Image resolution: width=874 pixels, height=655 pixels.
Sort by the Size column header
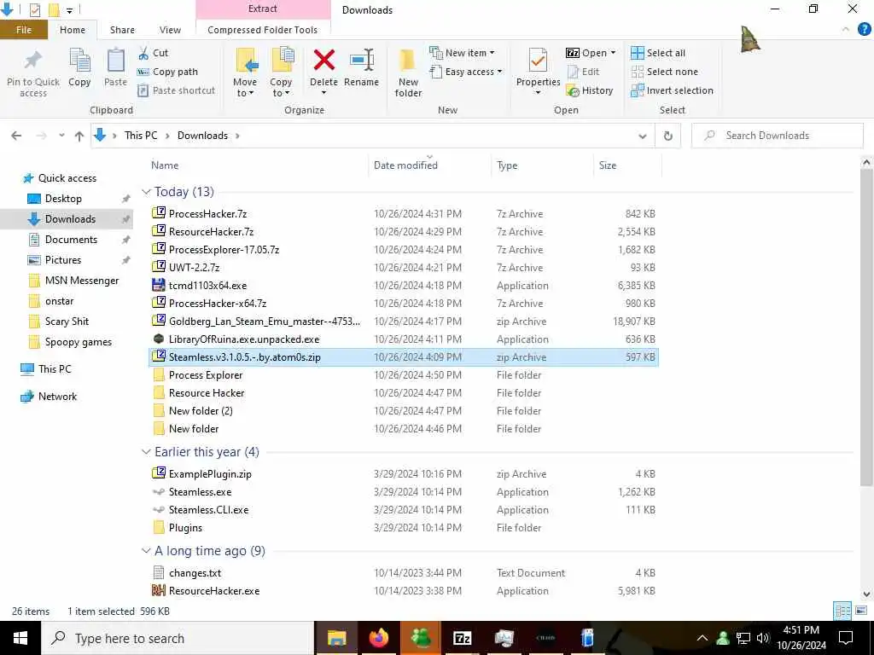(x=627, y=165)
